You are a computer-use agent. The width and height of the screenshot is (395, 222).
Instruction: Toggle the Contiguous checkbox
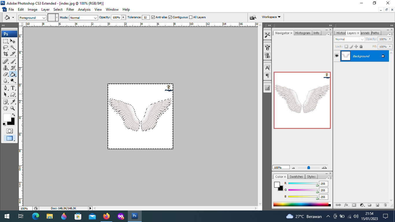pos(170,17)
